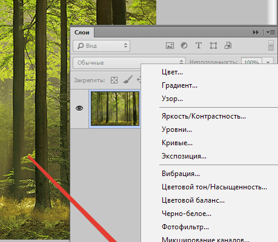
Task: Select Черно-белое... adjustment
Action: coord(187,214)
